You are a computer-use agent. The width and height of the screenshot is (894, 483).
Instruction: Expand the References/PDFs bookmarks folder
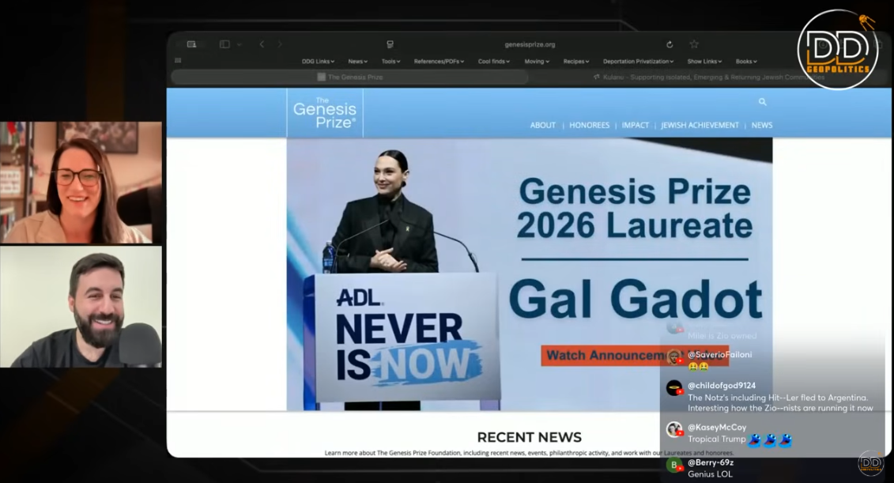tap(439, 61)
